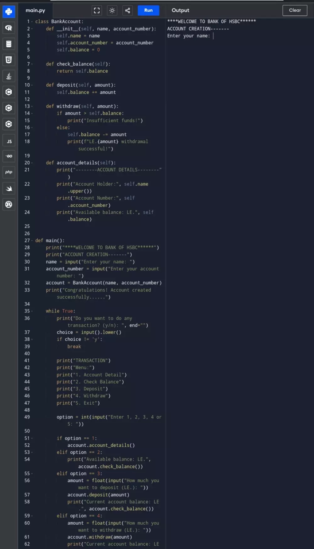Collapse deposit method at line 10
This screenshot has width=314, height=549.
32,85
